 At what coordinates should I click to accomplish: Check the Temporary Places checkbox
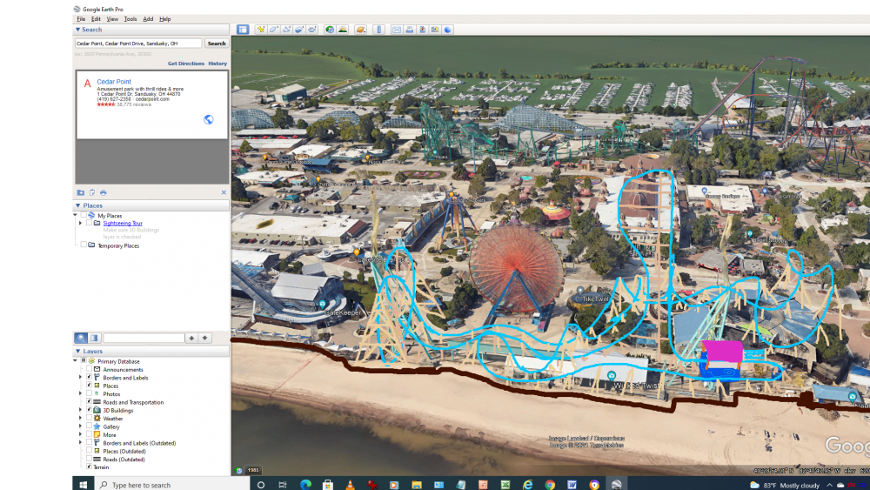click(84, 245)
